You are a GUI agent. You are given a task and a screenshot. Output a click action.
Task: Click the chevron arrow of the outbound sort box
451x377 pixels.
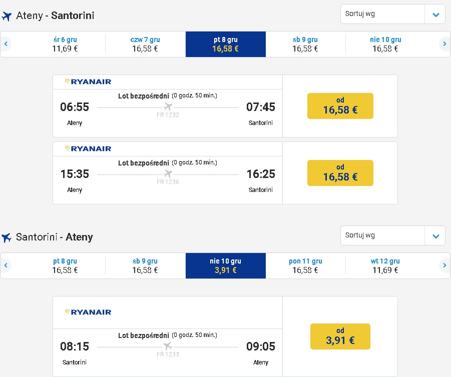point(436,14)
